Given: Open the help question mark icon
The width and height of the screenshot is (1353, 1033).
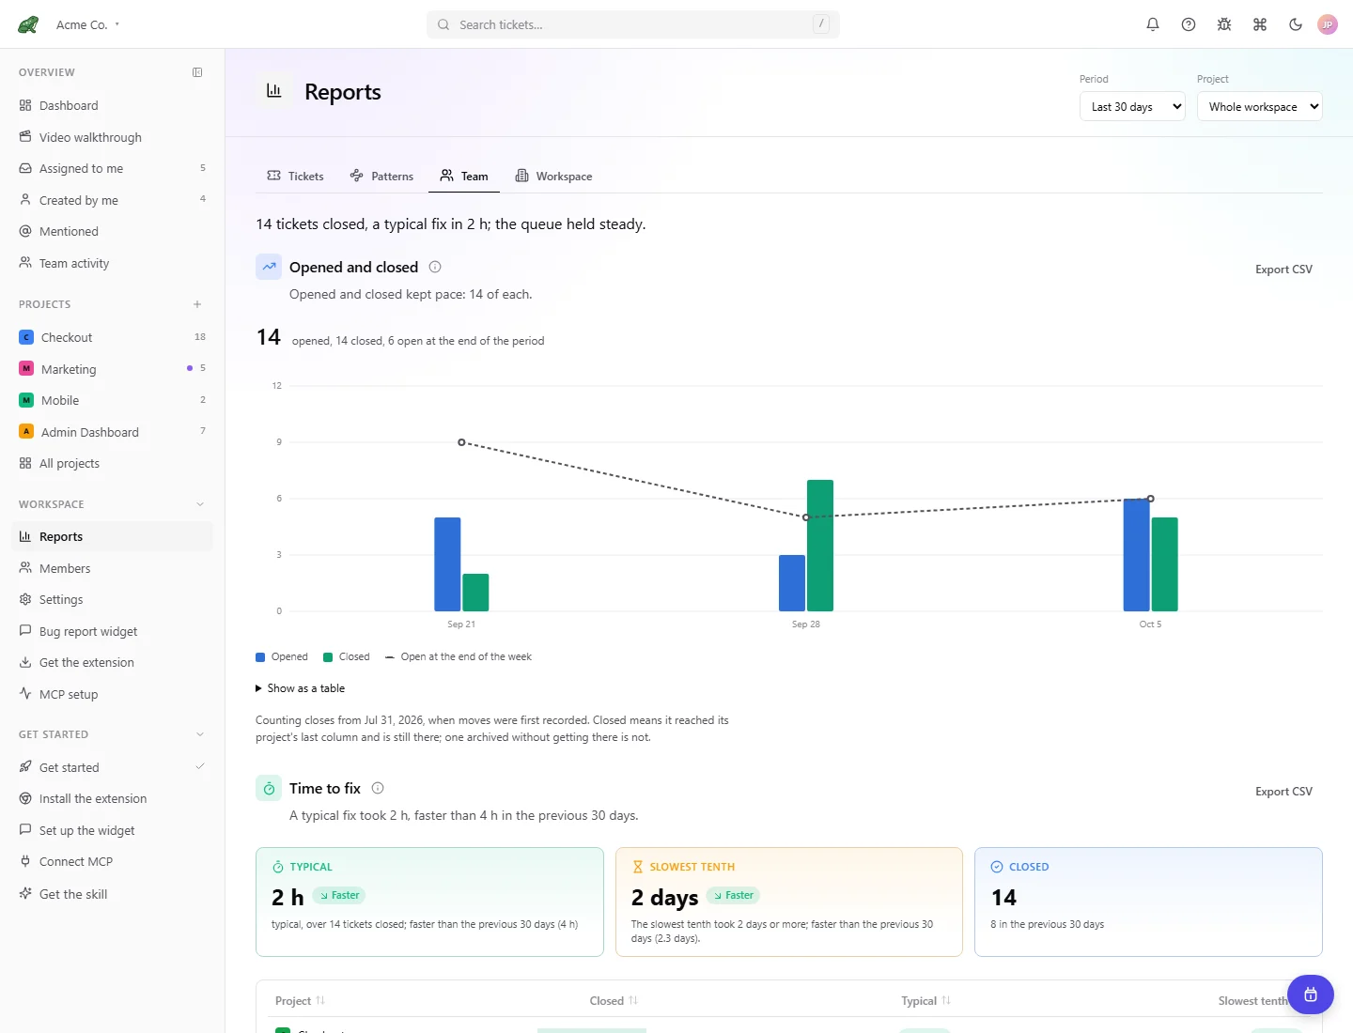Looking at the screenshot, I should [x=1189, y=24].
